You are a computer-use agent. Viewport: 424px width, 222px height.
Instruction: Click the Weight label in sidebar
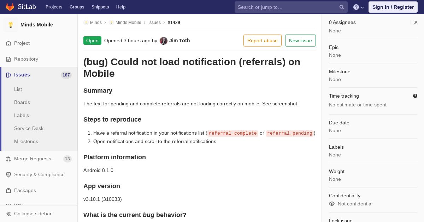[337, 171]
